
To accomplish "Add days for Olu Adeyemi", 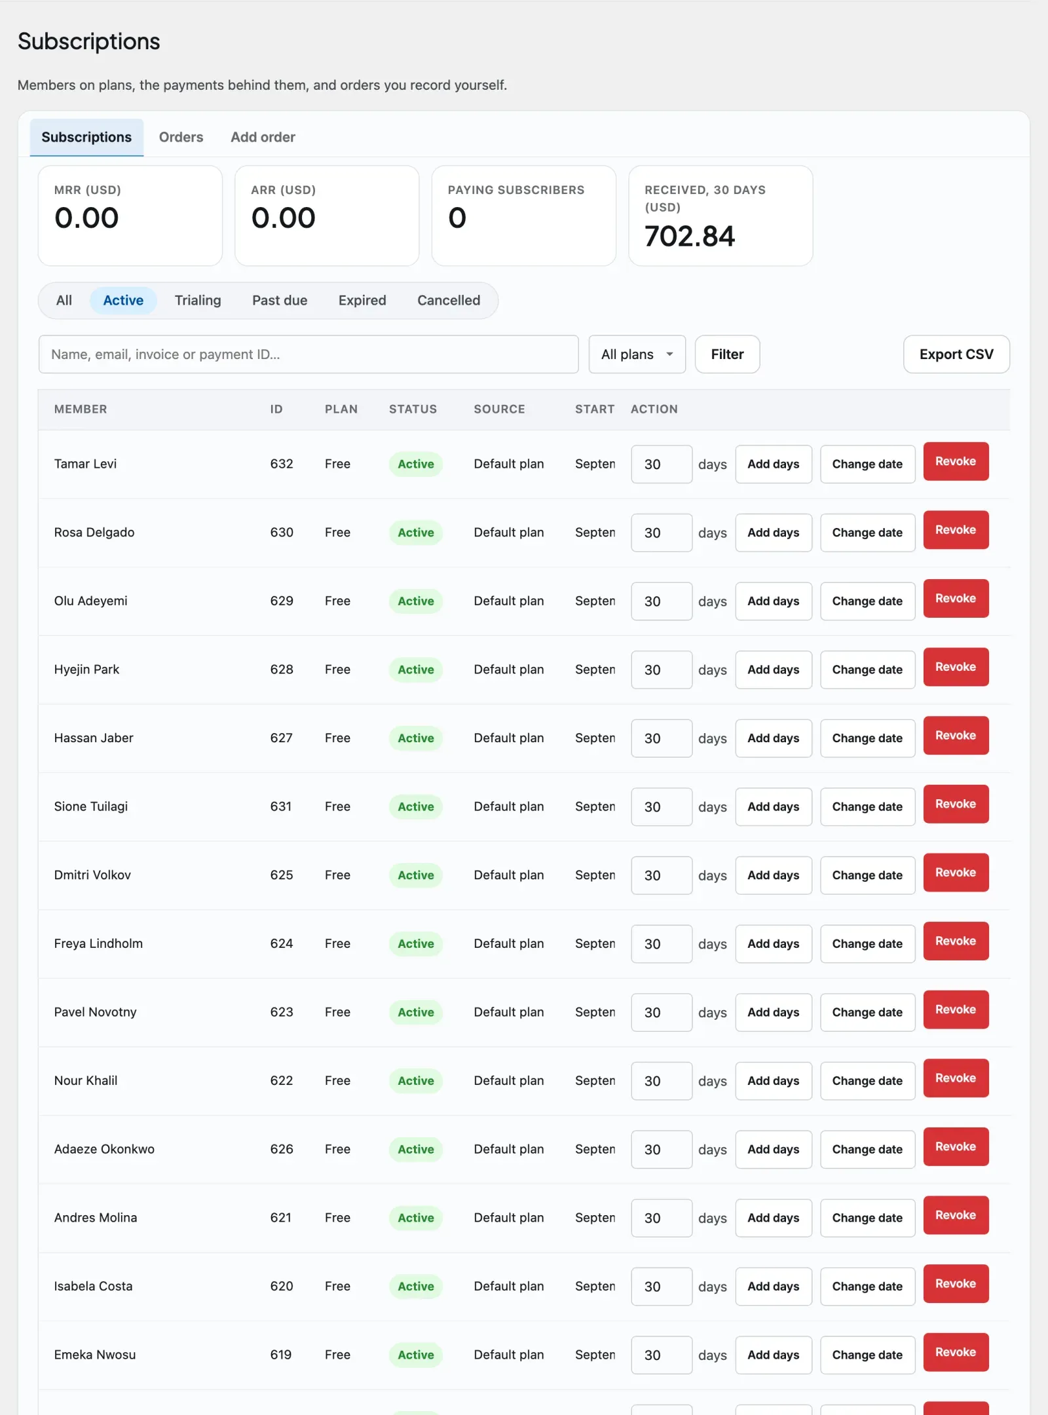I will (x=774, y=601).
